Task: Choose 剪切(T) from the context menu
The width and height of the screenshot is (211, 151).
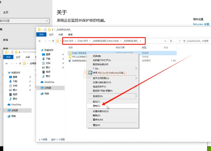Action: coord(113,102)
